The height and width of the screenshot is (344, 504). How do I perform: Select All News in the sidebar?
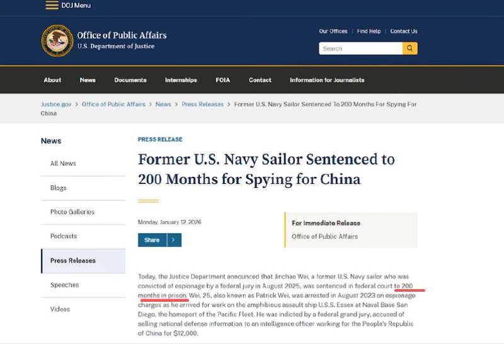tap(63, 164)
